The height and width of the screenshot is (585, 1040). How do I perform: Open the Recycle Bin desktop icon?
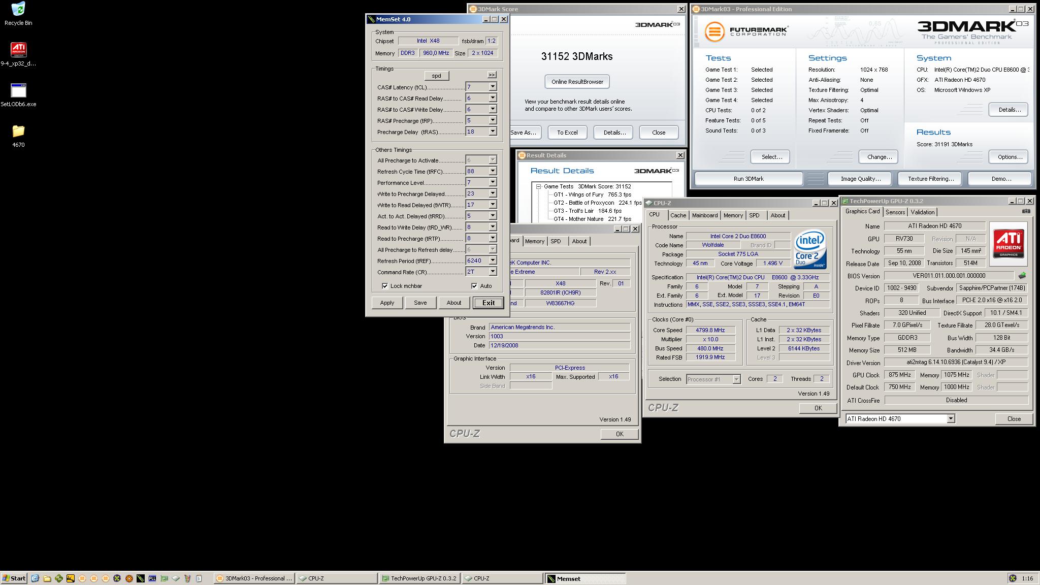18,14
